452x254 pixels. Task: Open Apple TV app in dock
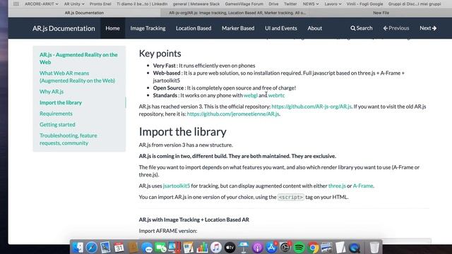coord(230,248)
